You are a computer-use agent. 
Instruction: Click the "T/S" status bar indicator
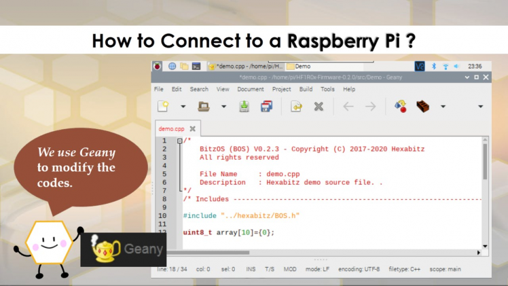270,269
